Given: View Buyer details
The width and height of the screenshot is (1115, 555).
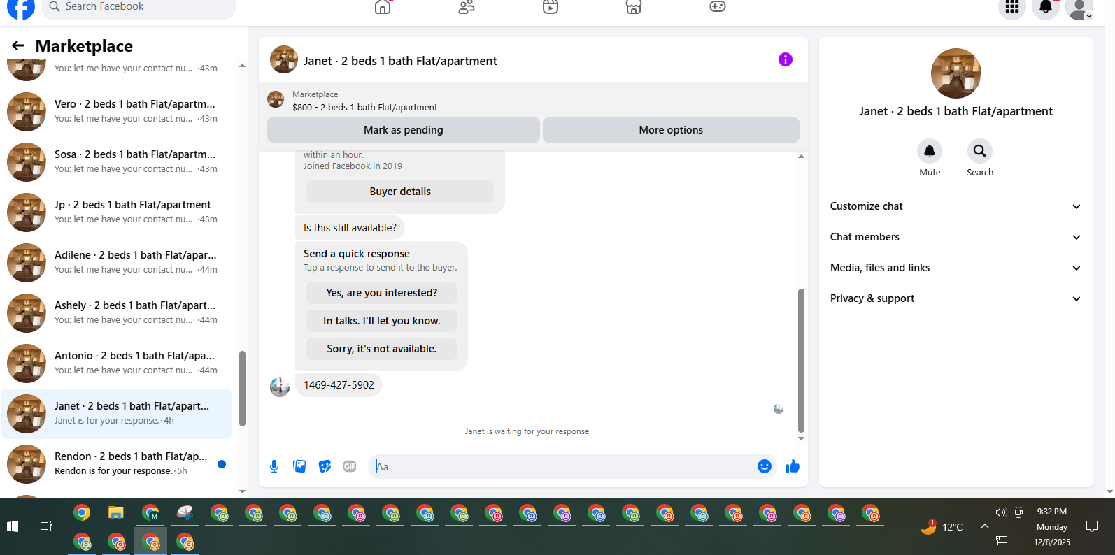Looking at the screenshot, I should tap(400, 192).
